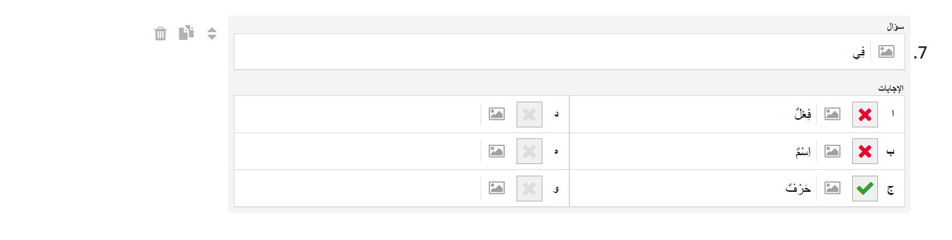The image size is (952, 240).
Task: Add an image to the question field
Action: click(x=887, y=51)
